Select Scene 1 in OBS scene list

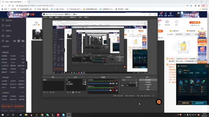click(x=54, y=80)
